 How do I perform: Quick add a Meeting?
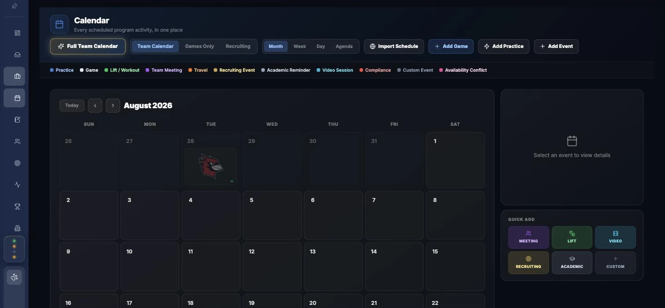point(529,237)
